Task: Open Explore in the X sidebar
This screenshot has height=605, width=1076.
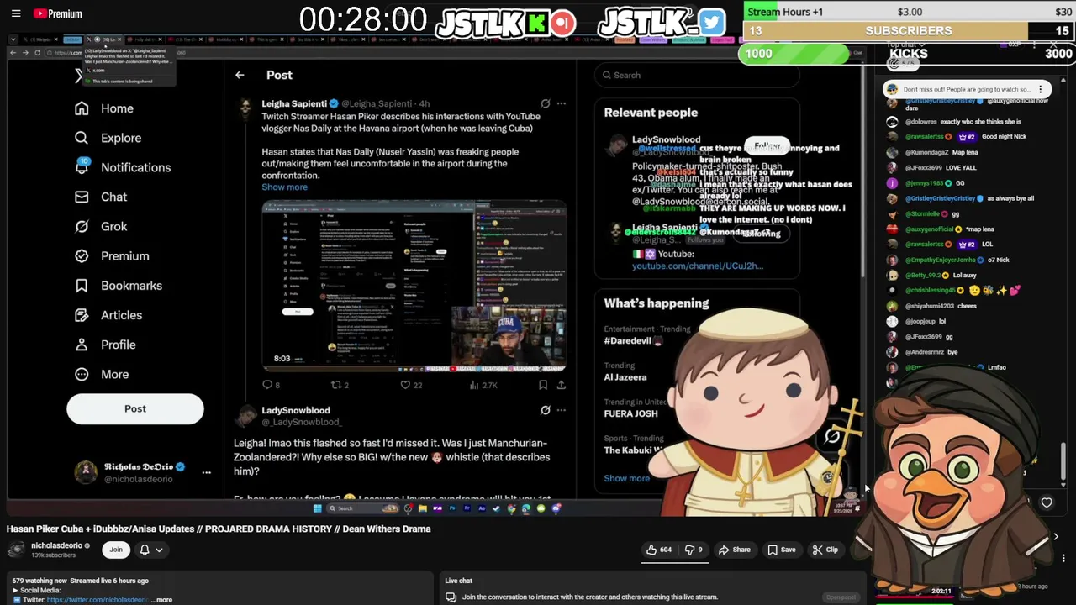Action: coord(107,138)
